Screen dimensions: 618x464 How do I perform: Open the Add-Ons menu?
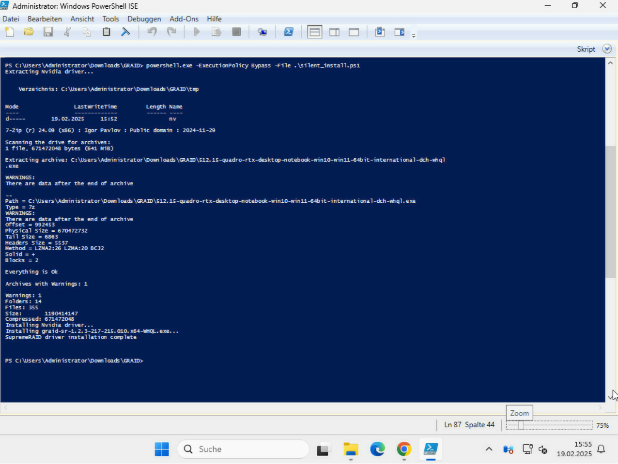184,19
